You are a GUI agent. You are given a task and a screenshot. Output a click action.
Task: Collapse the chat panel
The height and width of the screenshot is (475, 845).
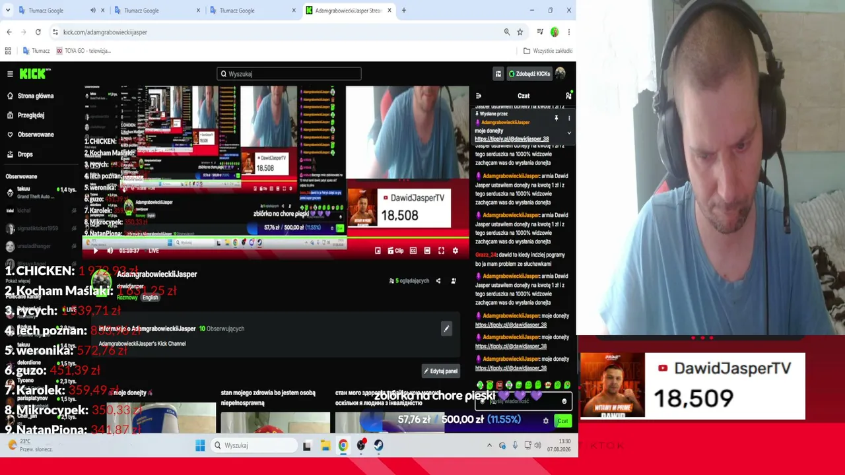pyautogui.click(x=479, y=96)
